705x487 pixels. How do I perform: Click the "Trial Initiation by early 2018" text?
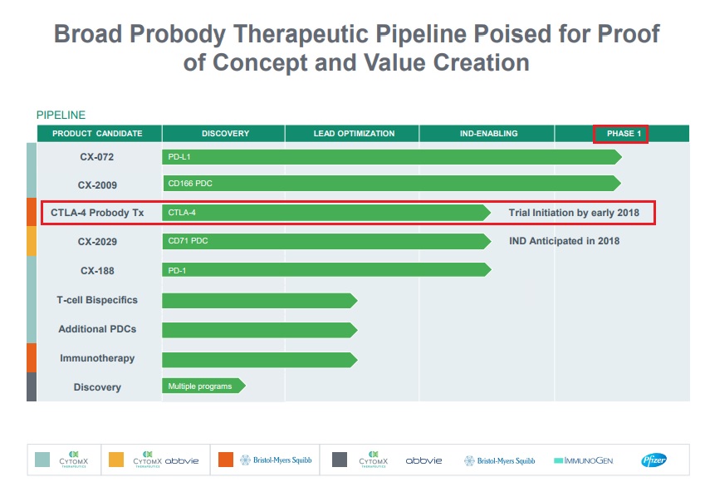pos(574,213)
